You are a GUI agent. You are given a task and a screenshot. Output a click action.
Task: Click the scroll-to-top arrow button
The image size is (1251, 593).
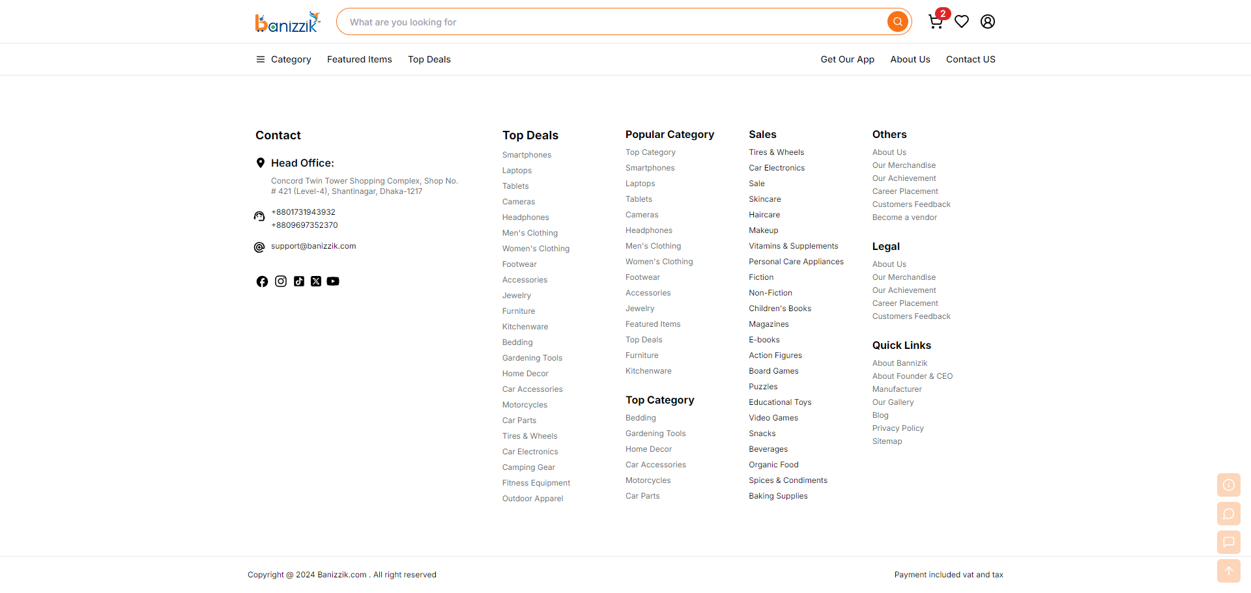pos(1229,571)
